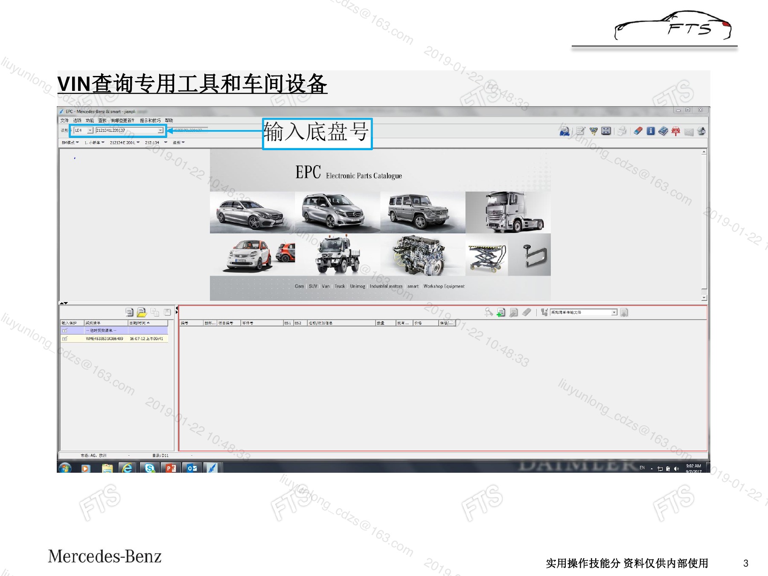Open the 有哪些更新? menu
Viewport: 768px width, 576px height.
(x=122, y=120)
